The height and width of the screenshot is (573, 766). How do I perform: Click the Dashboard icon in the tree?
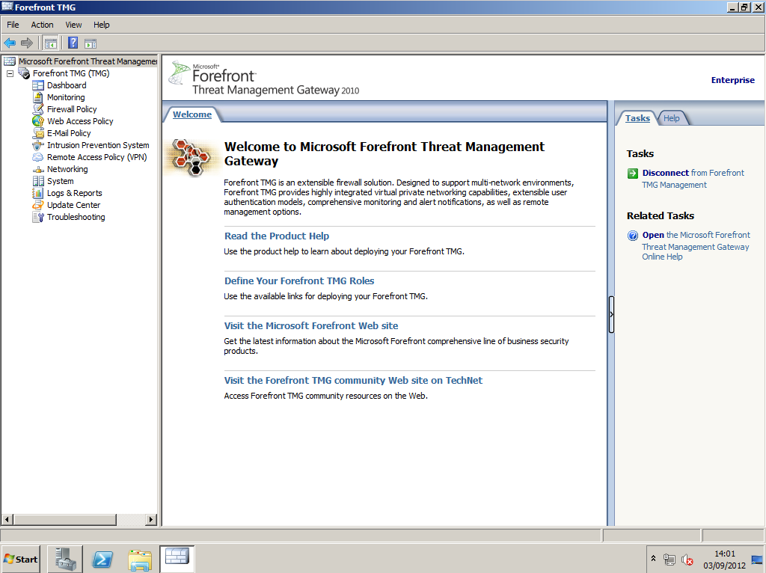click(38, 85)
